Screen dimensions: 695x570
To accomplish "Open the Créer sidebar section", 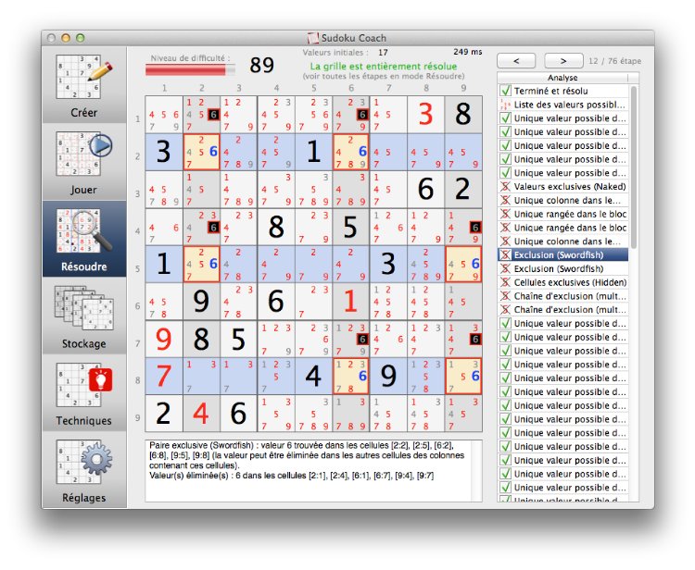I will (83, 86).
